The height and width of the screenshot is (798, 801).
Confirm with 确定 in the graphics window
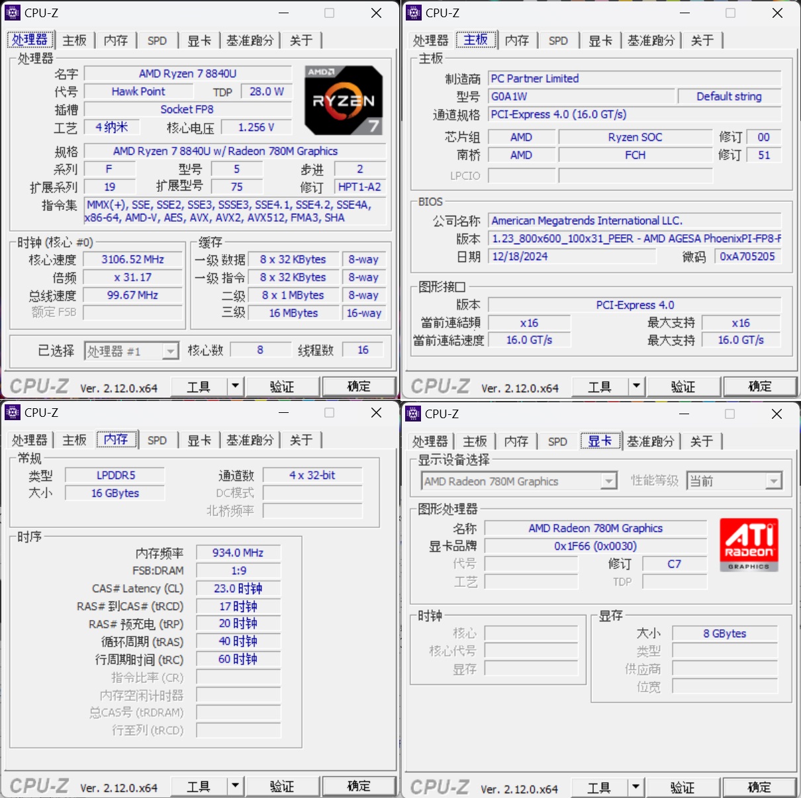coord(759,787)
